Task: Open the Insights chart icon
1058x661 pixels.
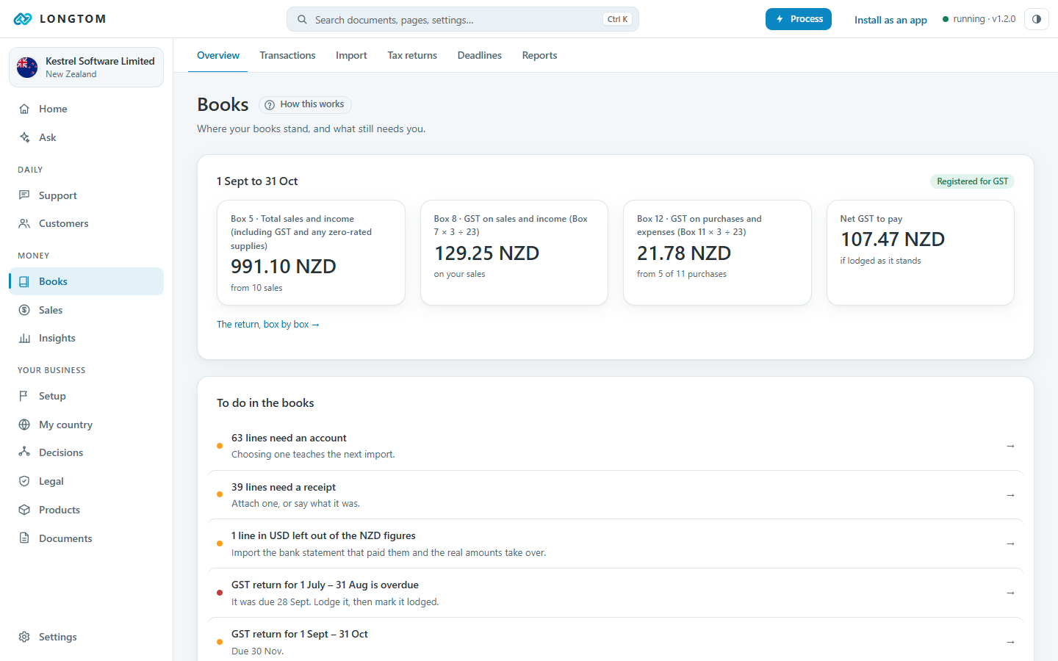Action: click(24, 338)
